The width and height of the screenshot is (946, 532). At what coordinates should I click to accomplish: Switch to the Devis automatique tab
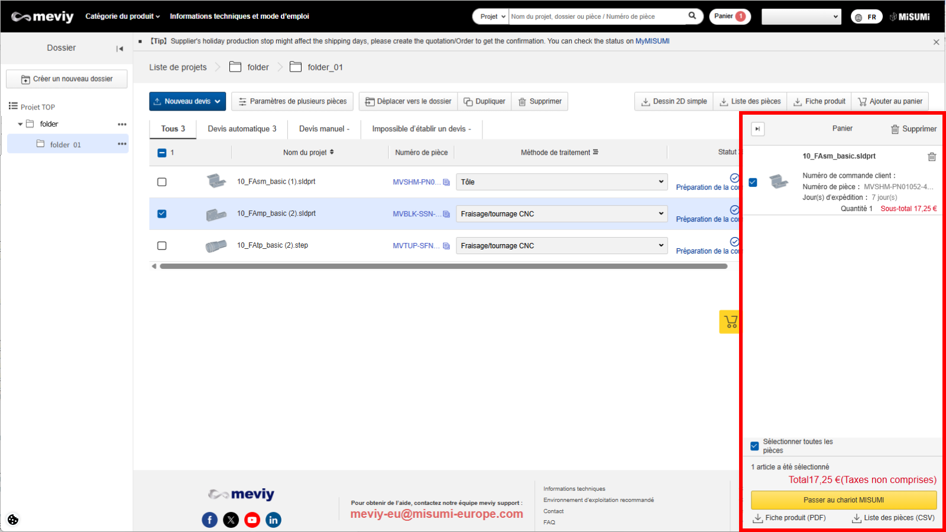(x=242, y=129)
